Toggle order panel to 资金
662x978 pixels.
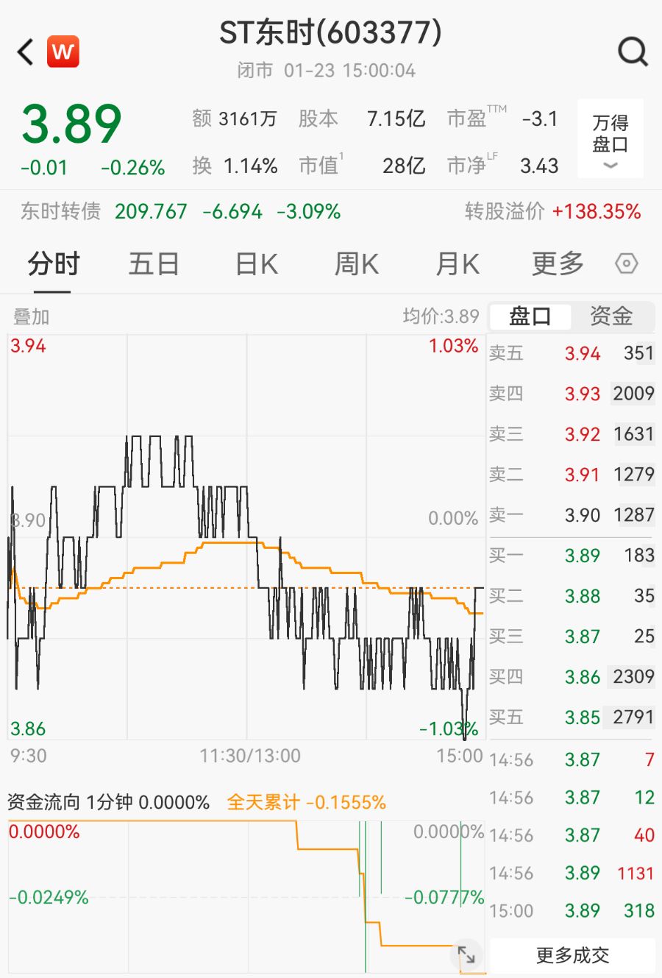(x=611, y=316)
